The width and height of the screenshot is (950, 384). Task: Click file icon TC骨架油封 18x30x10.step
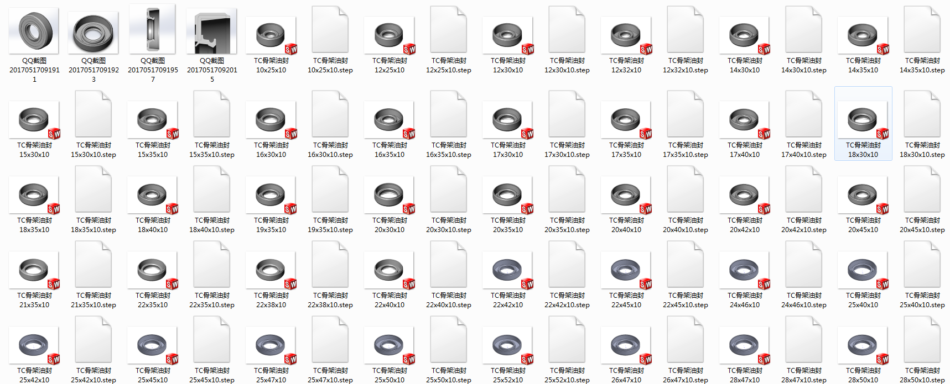coord(922,114)
